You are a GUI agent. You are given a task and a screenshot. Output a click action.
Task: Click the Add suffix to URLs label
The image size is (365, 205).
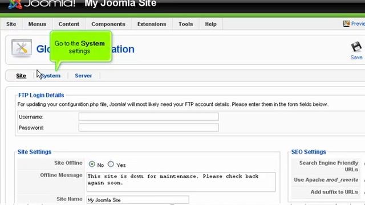tap(334, 192)
